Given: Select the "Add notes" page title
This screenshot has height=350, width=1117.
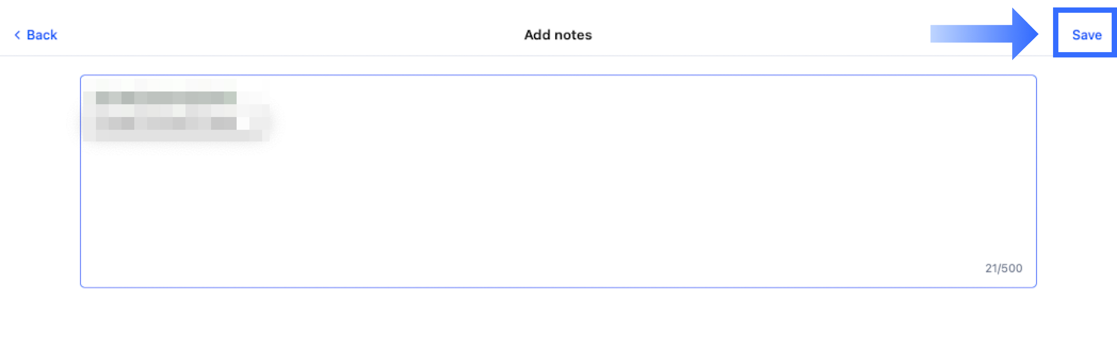Looking at the screenshot, I should 558,35.
